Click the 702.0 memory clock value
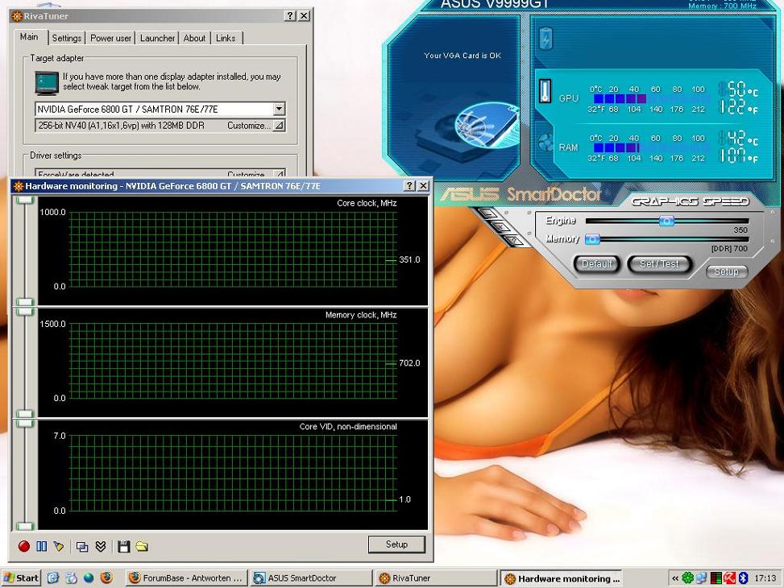The image size is (784, 588). 409,363
